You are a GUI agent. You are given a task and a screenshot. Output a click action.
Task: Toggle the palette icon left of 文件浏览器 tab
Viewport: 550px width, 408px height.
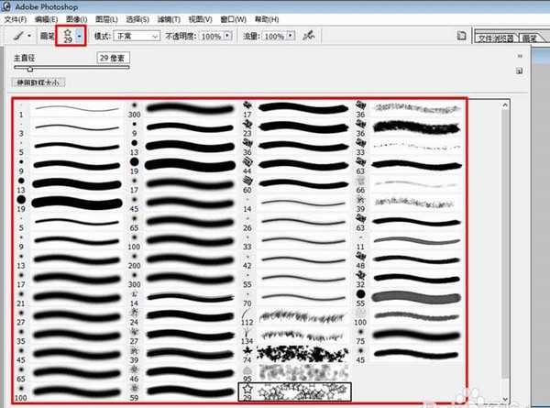coord(463,36)
